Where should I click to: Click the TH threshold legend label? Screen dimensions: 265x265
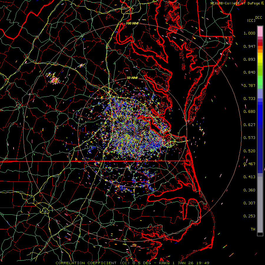click(x=253, y=229)
